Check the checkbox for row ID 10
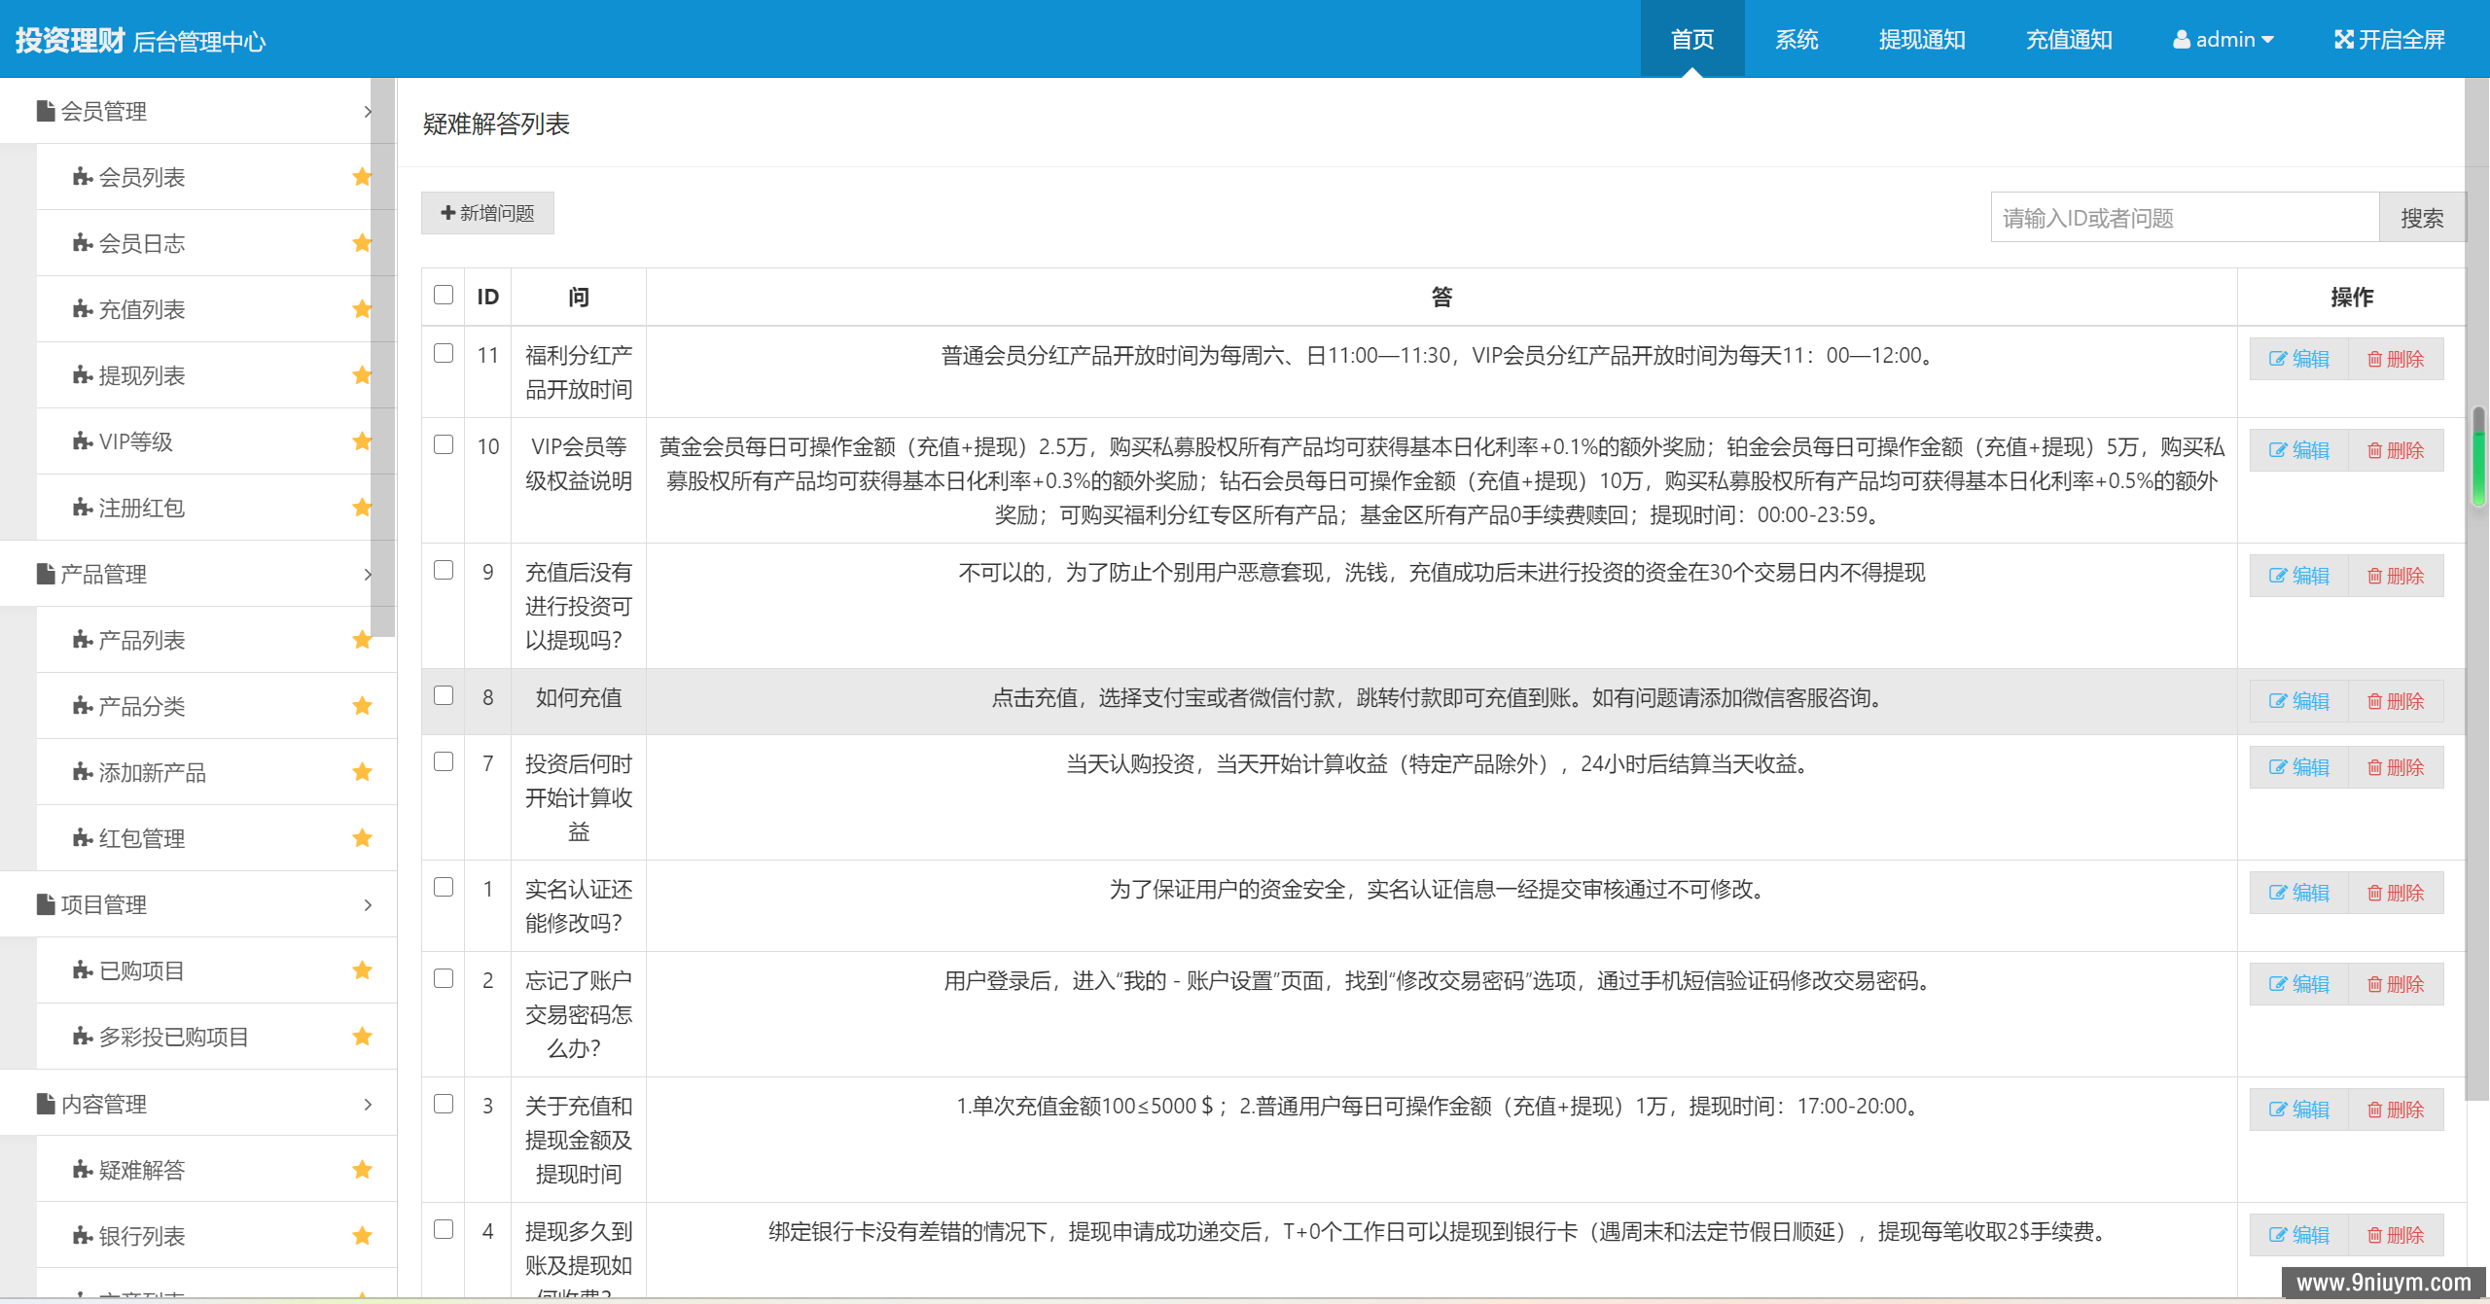The image size is (2490, 1304). click(x=444, y=444)
